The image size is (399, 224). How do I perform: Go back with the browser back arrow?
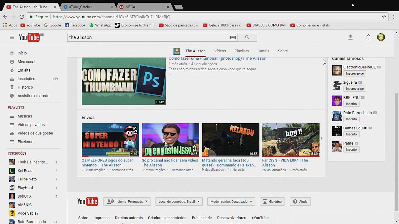pos(5,17)
